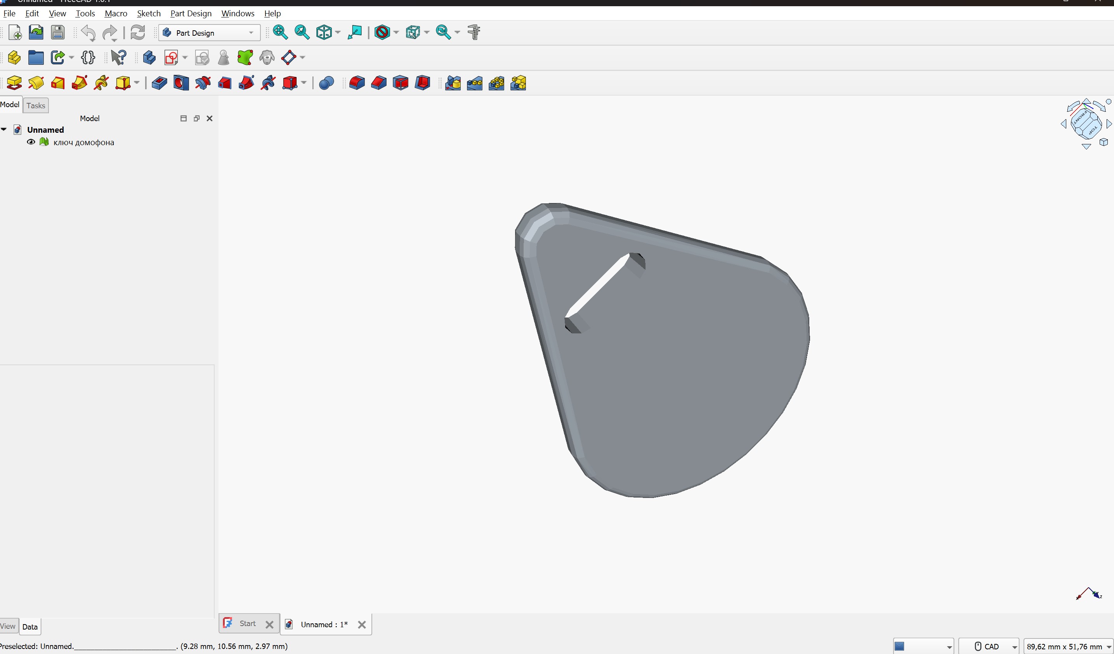Switch to the Tasks tab
1114x654 pixels.
pyautogui.click(x=35, y=106)
